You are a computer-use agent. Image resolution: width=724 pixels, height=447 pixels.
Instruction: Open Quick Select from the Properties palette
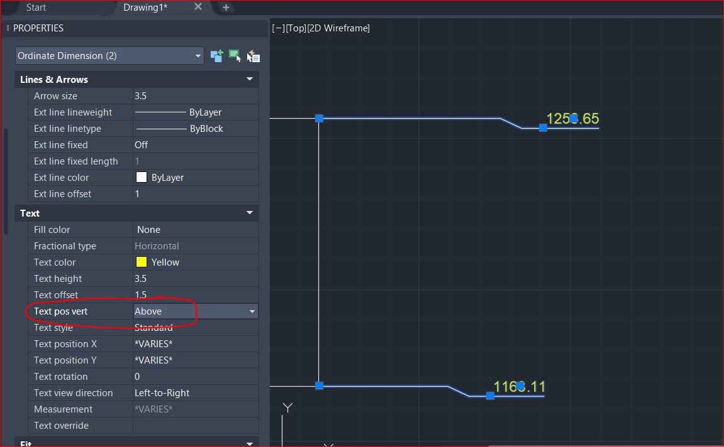coord(253,55)
